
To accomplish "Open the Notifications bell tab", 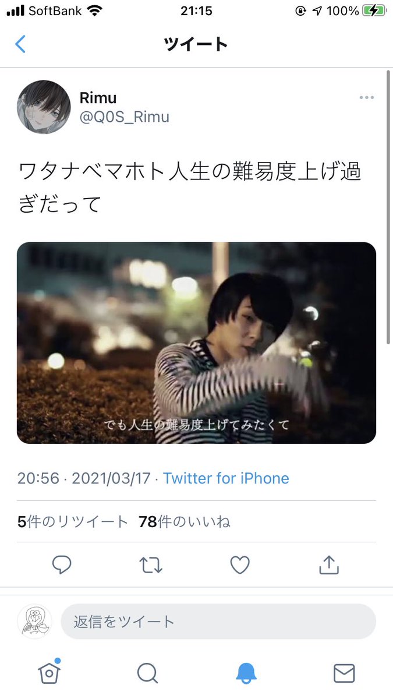I will tap(246, 673).
